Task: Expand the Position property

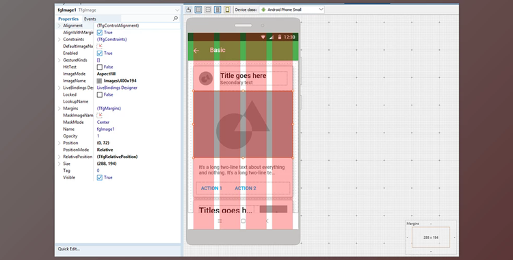Action: (x=60, y=143)
